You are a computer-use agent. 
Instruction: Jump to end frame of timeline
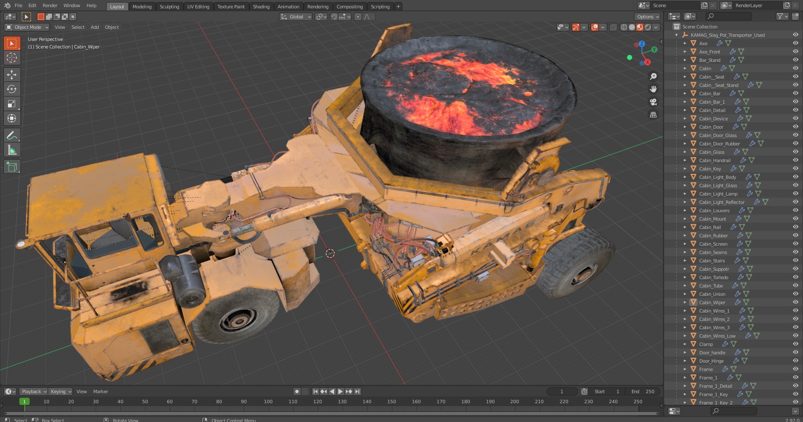(357, 391)
